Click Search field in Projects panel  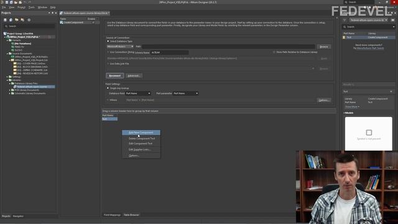point(29,26)
